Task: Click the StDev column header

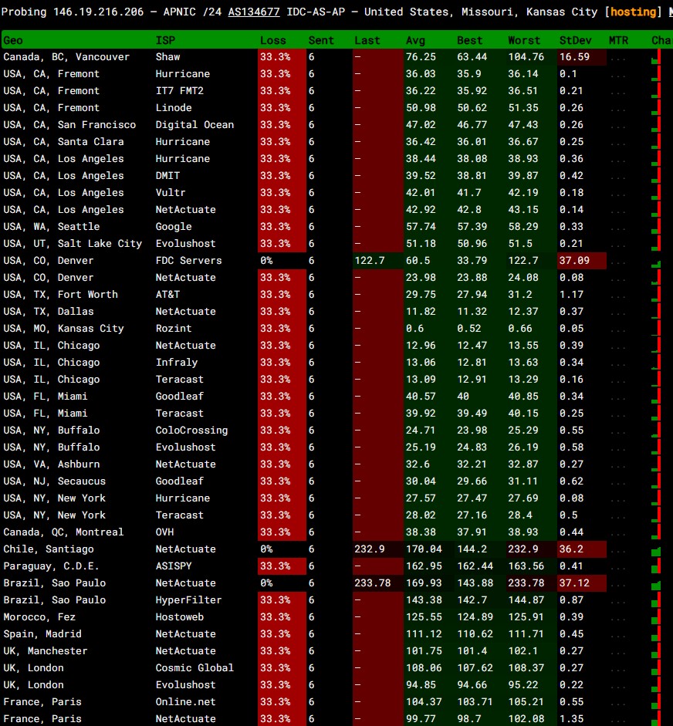Action: pyautogui.click(x=575, y=40)
